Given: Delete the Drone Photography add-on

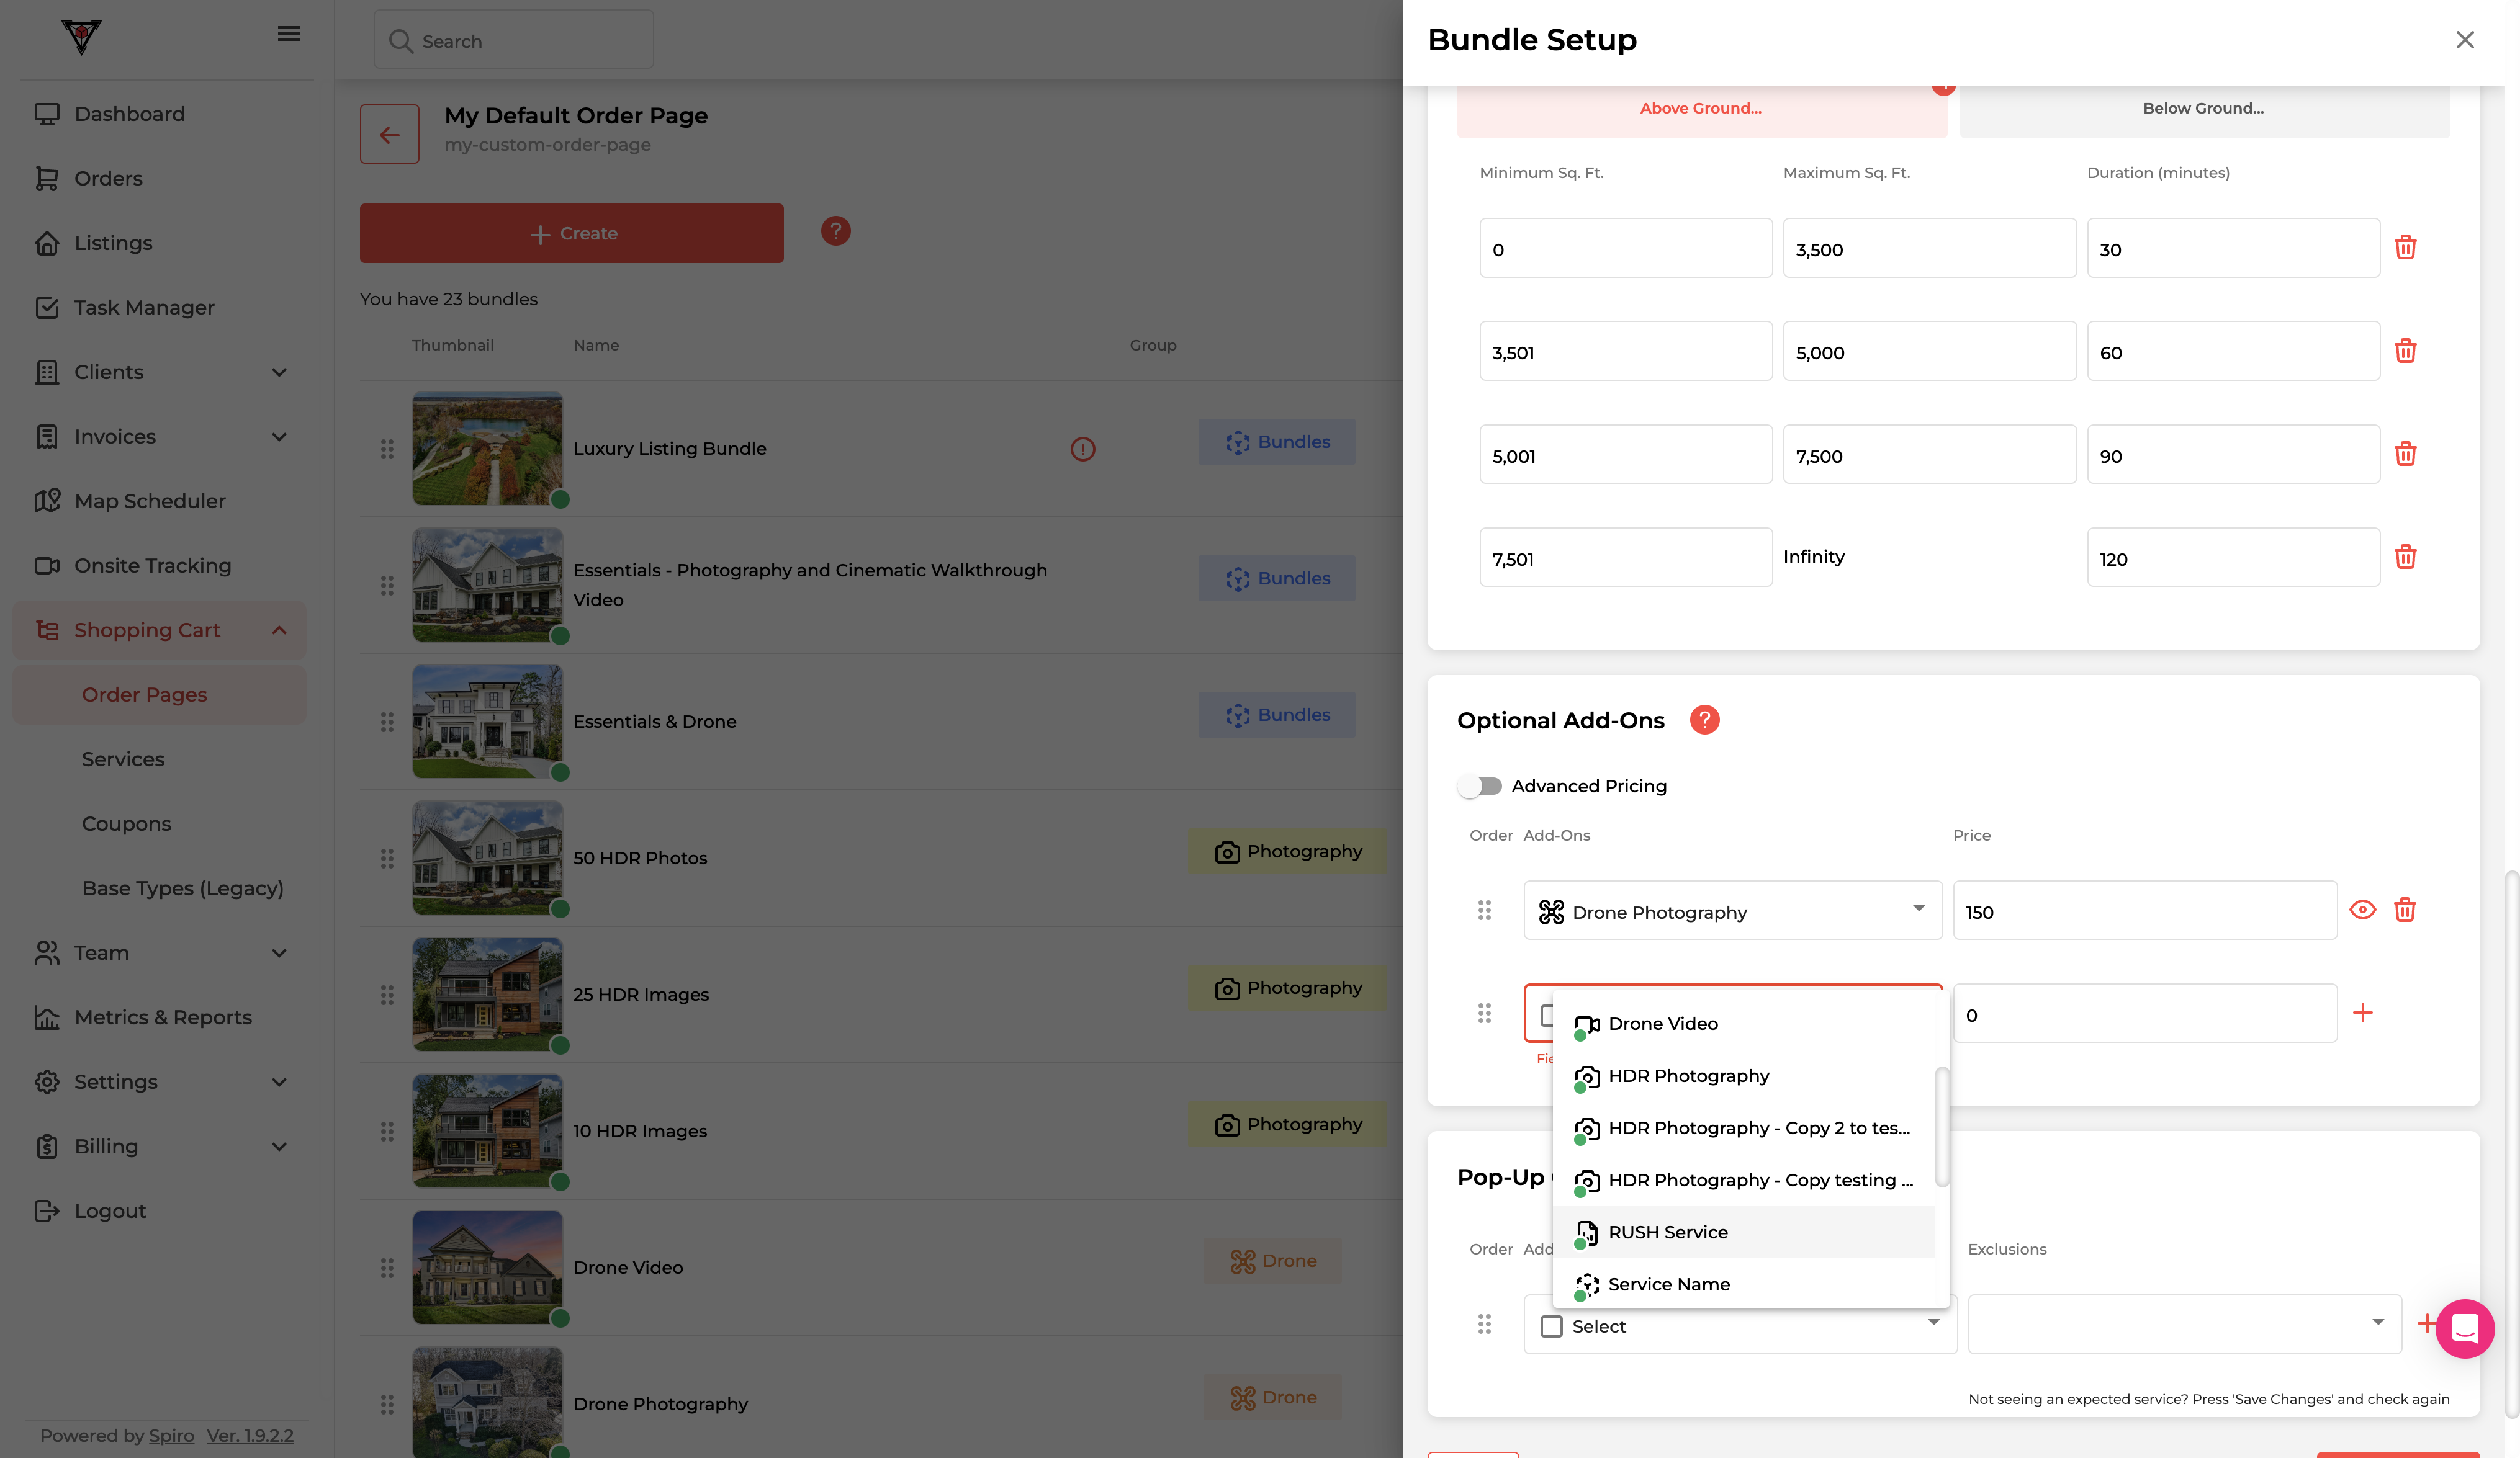Looking at the screenshot, I should tap(2405, 910).
